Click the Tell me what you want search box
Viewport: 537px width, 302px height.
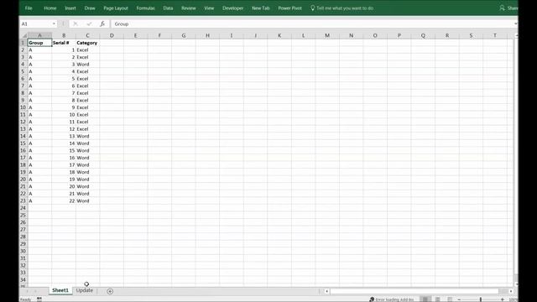[345, 8]
